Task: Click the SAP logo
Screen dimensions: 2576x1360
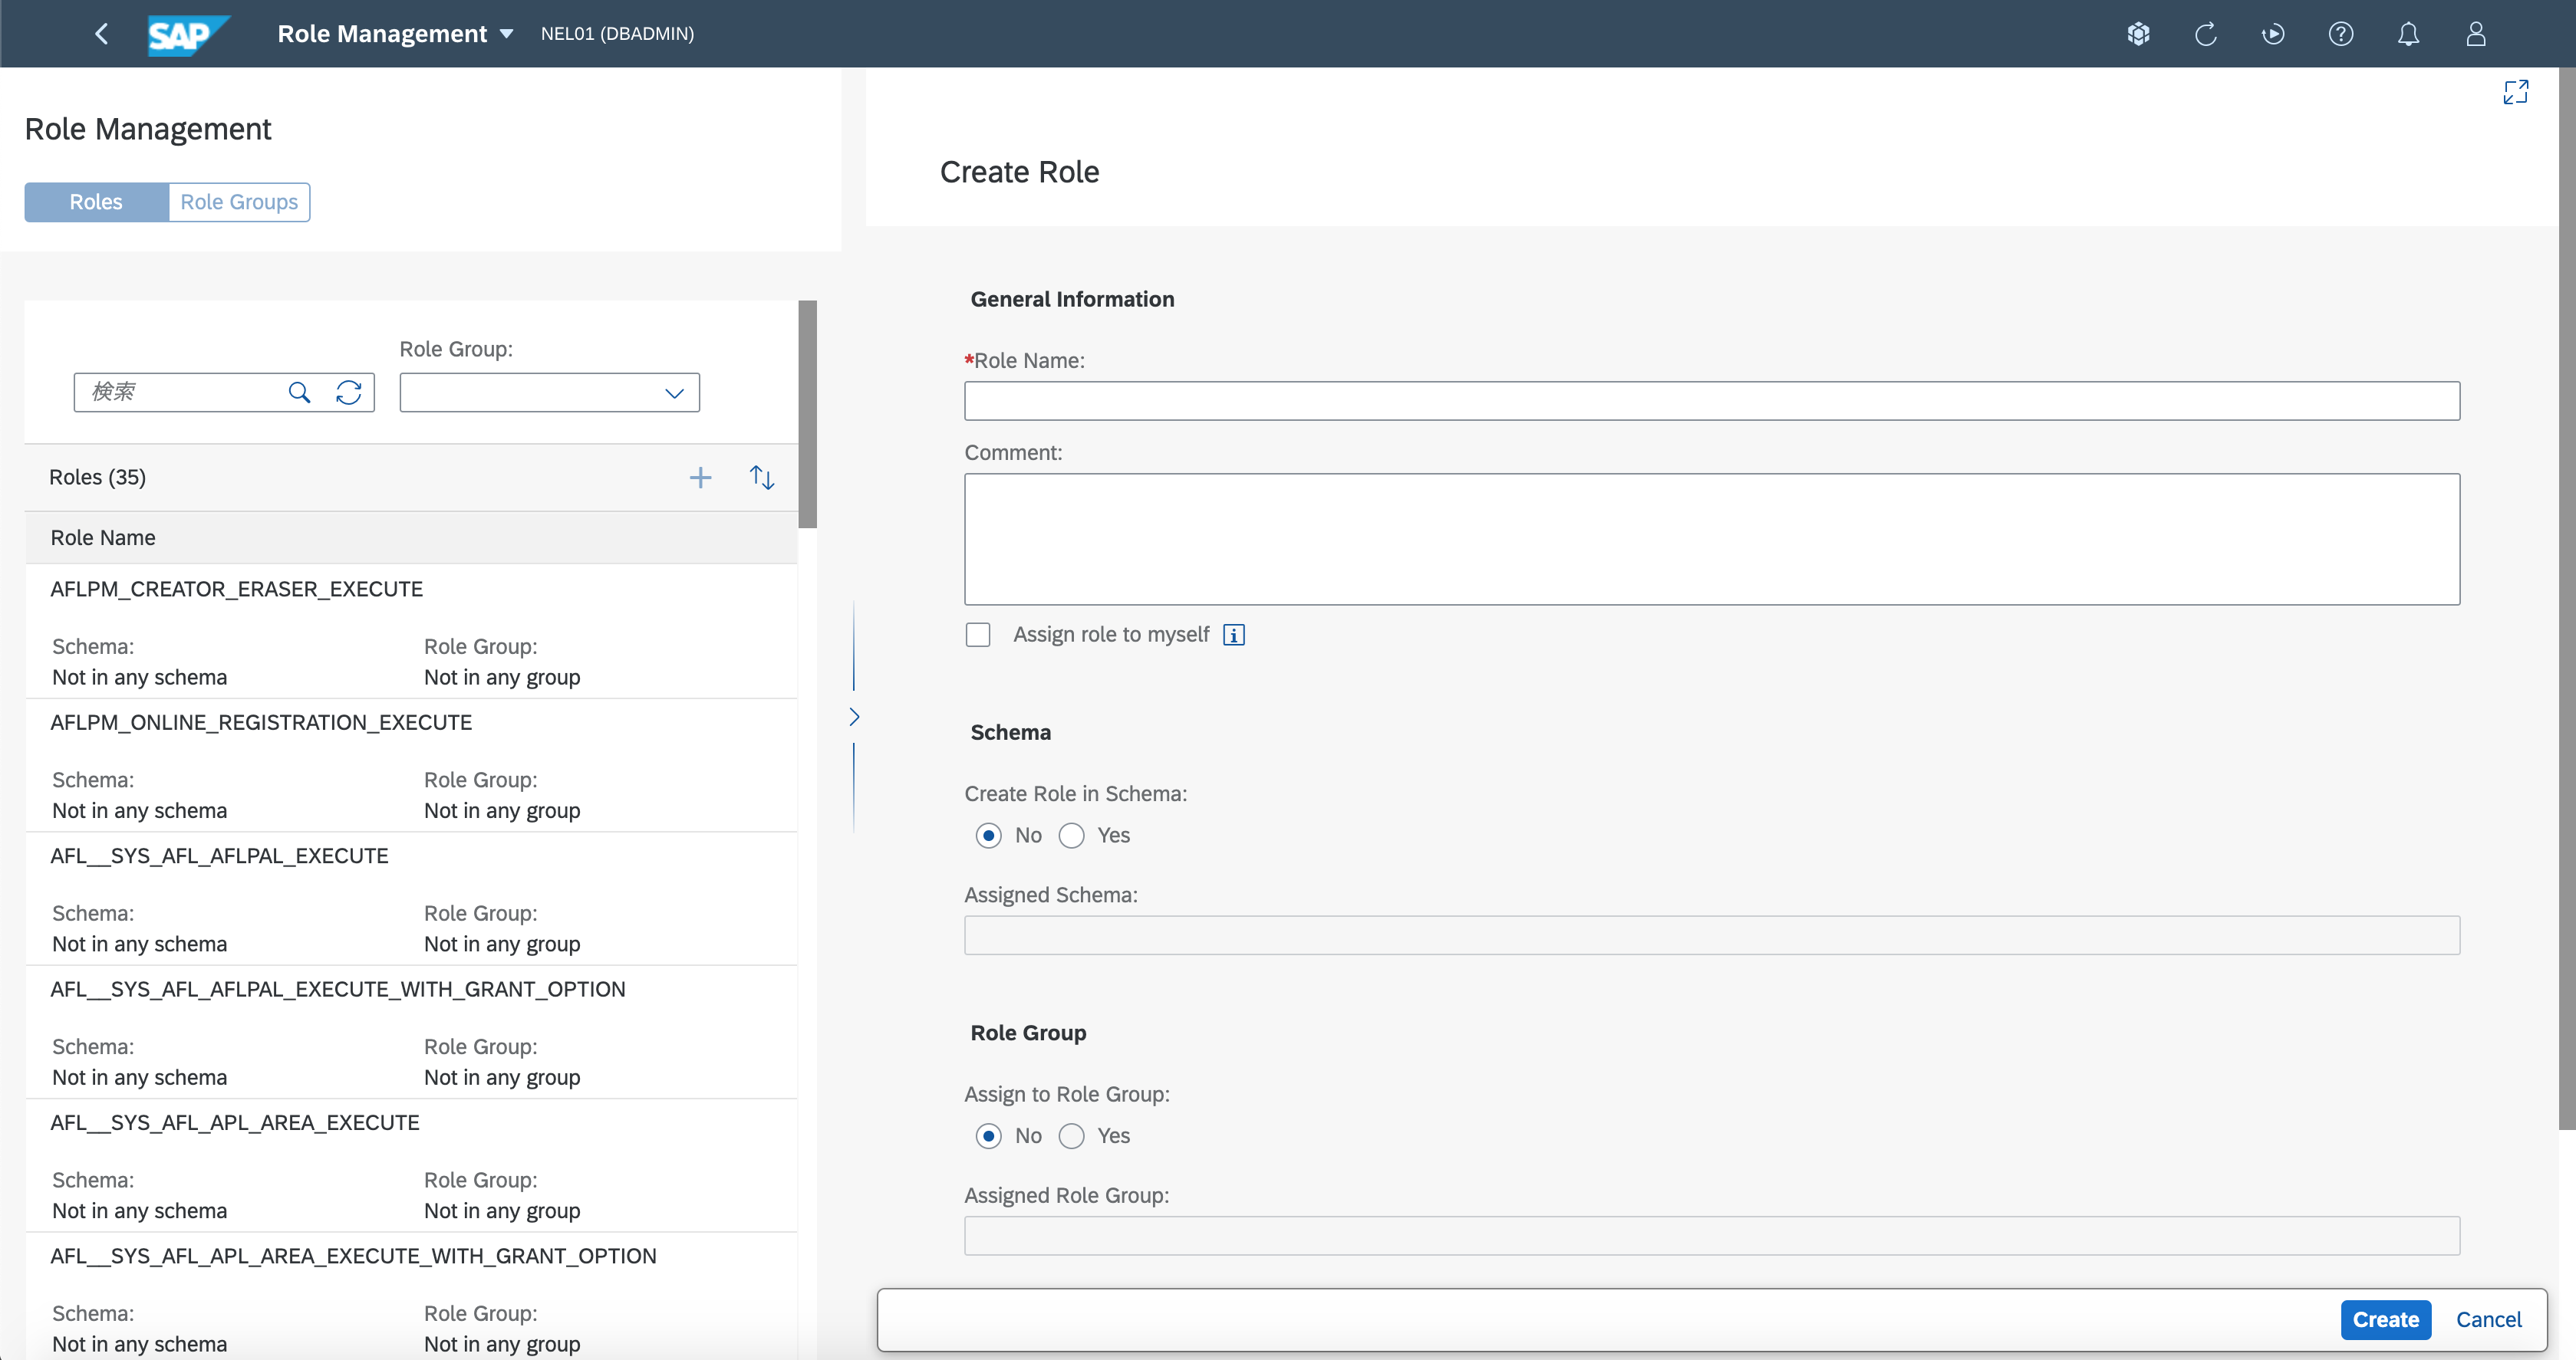Action: point(186,35)
